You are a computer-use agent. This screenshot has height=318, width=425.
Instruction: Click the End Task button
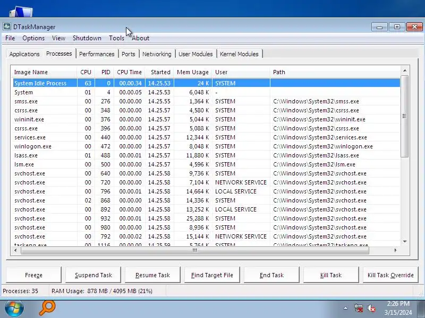coord(271,275)
